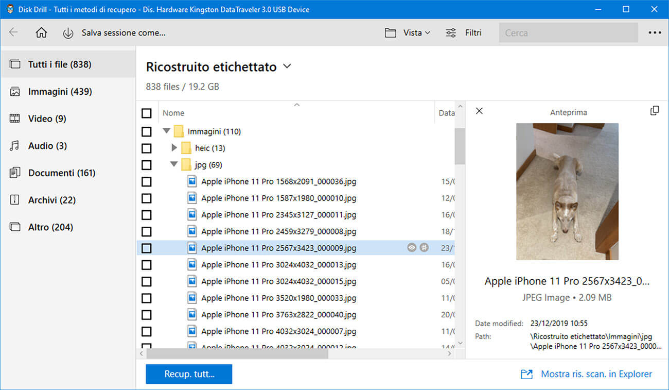The height and width of the screenshot is (390, 669).
Task: Select all files via the header checkbox
Action: click(147, 113)
